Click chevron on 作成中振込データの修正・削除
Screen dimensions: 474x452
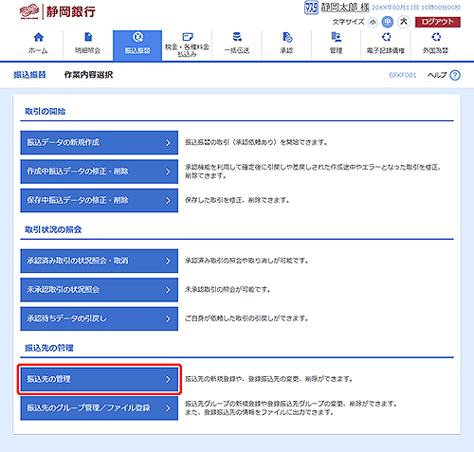coord(168,172)
